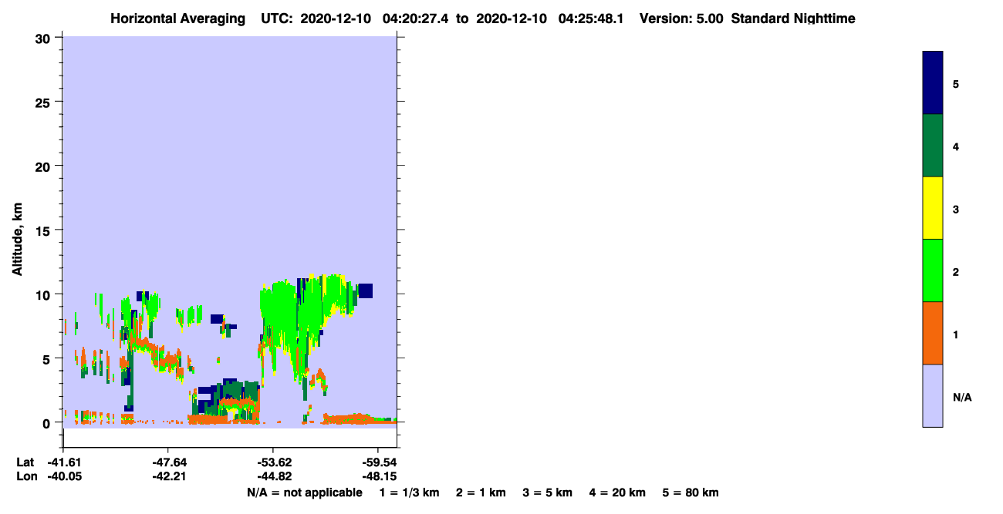This screenshot has height=514, width=1003.
Task: Click the '1 = 1/3 km' legend entry
Action: (408, 492)
